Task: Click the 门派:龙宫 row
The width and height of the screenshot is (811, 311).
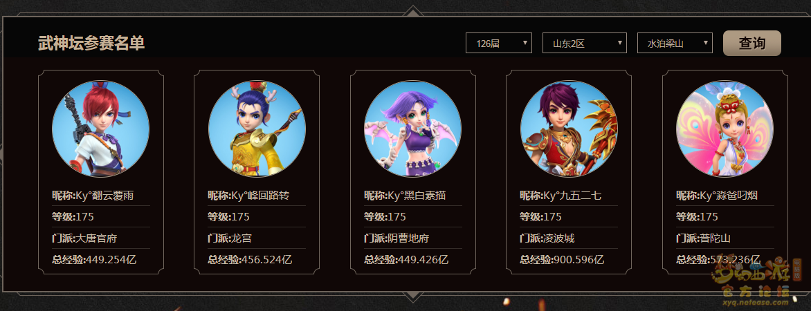Action: pyautogui.click(x=257, y=238)
